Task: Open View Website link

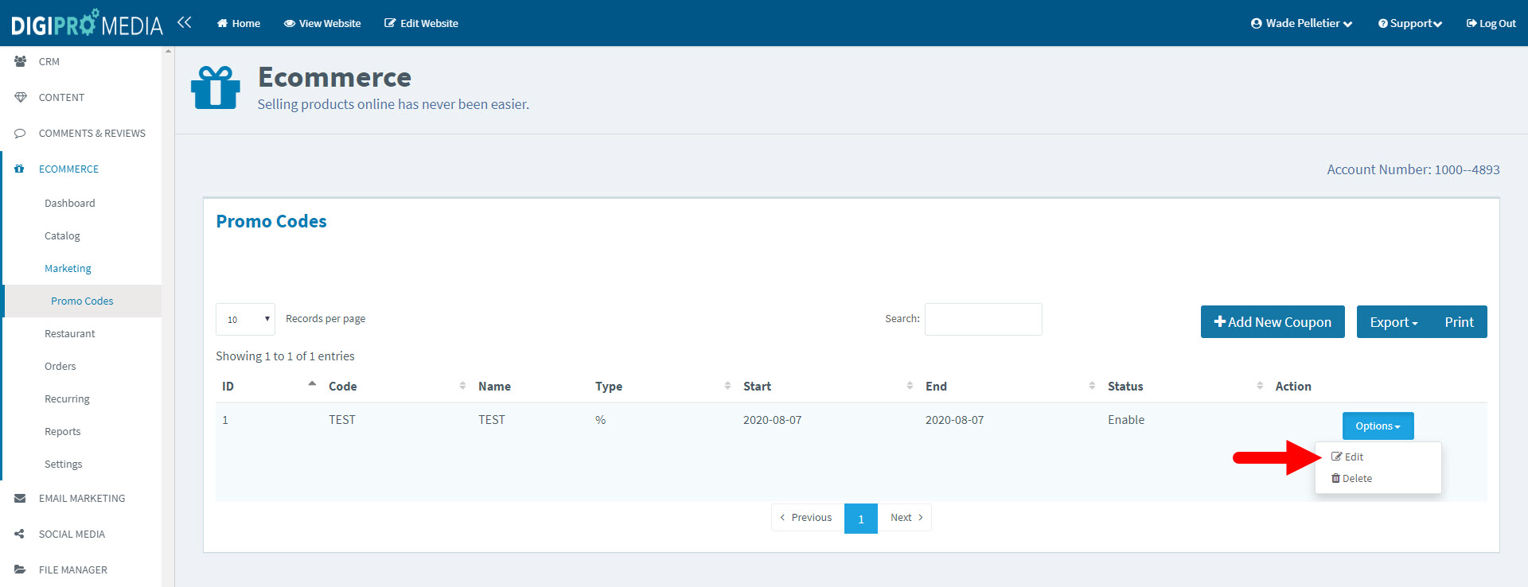Action: coord(322,23)
